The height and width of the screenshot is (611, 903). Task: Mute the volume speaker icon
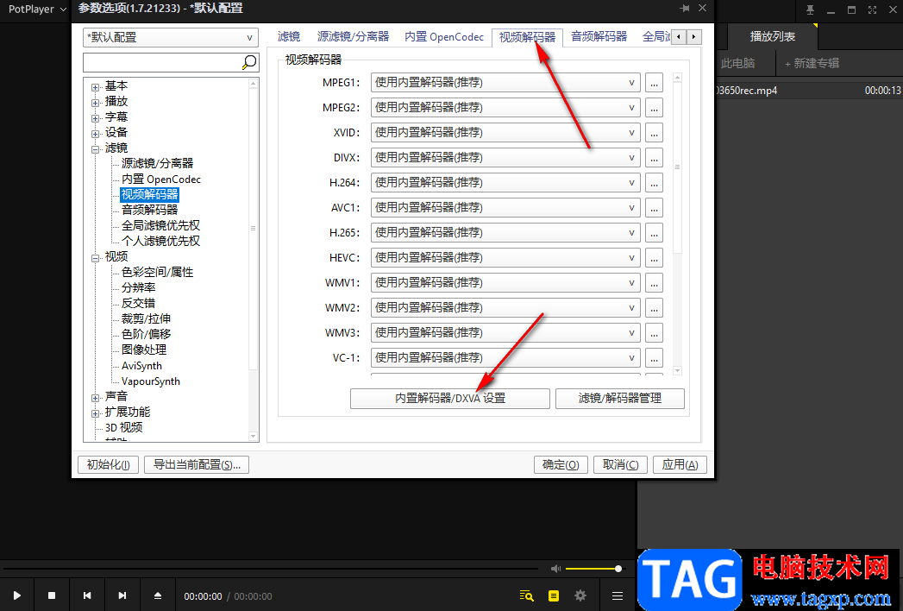555,569
